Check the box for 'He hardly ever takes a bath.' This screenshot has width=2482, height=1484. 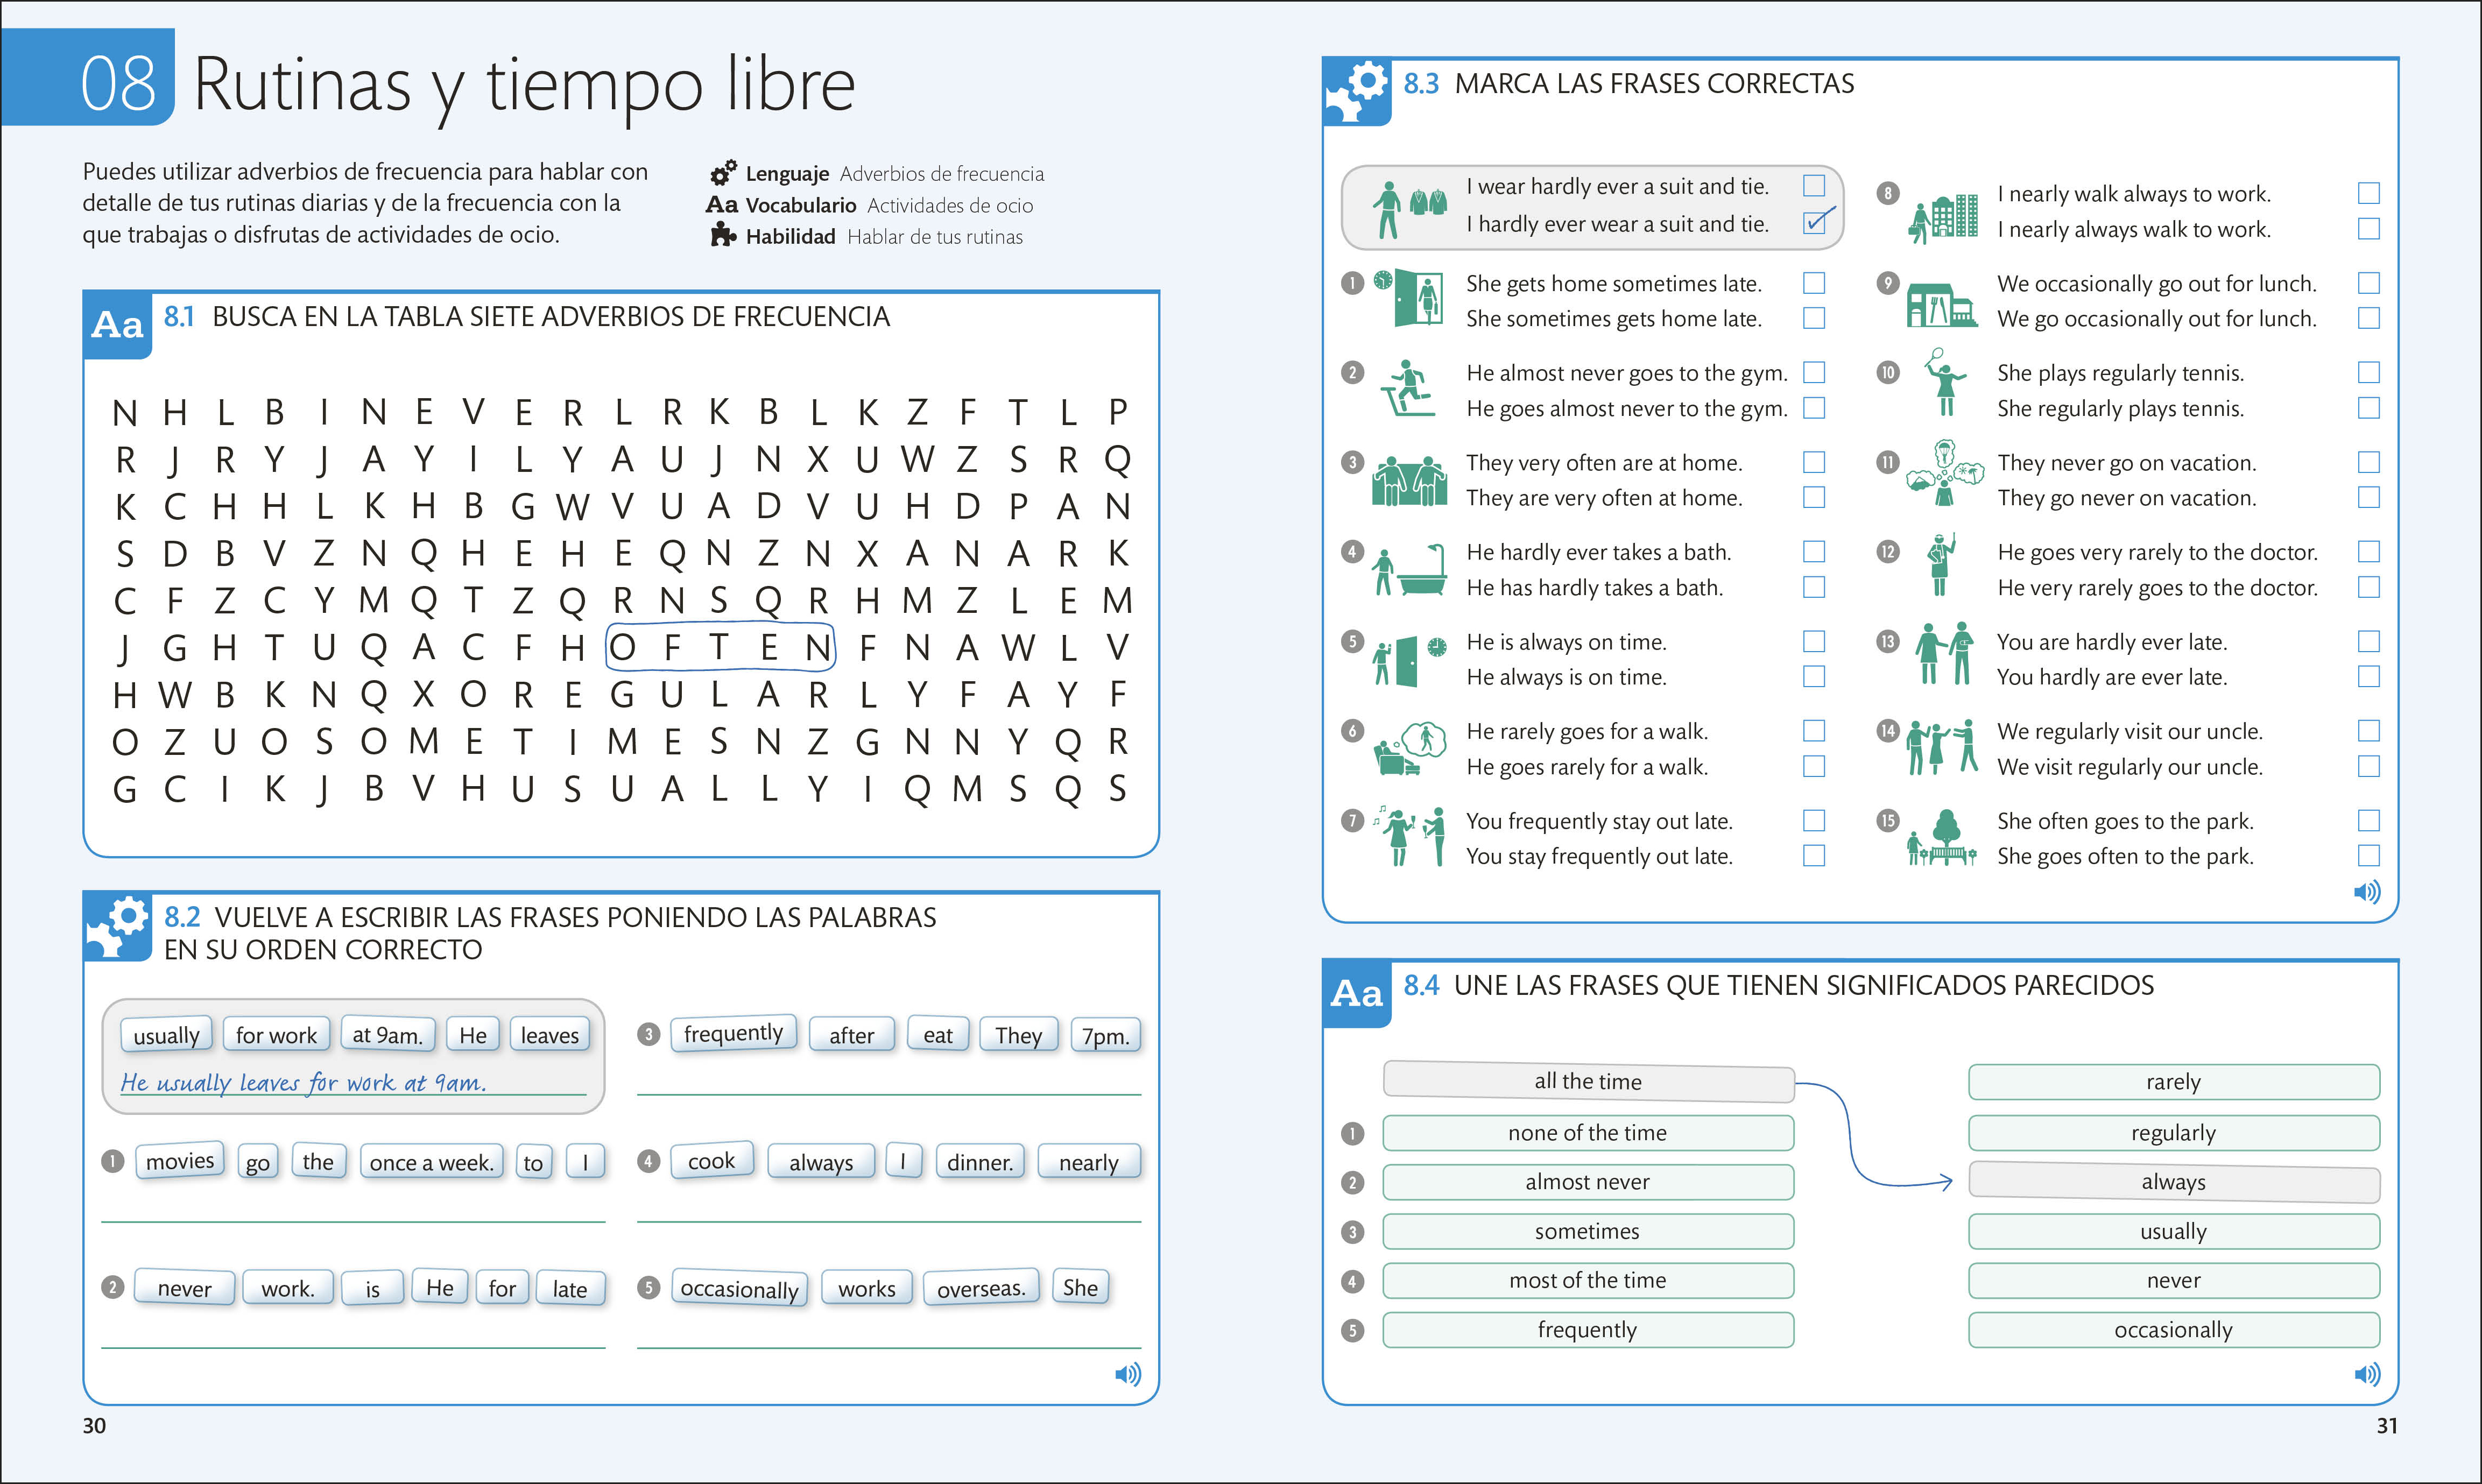(x=1814, y=551)
